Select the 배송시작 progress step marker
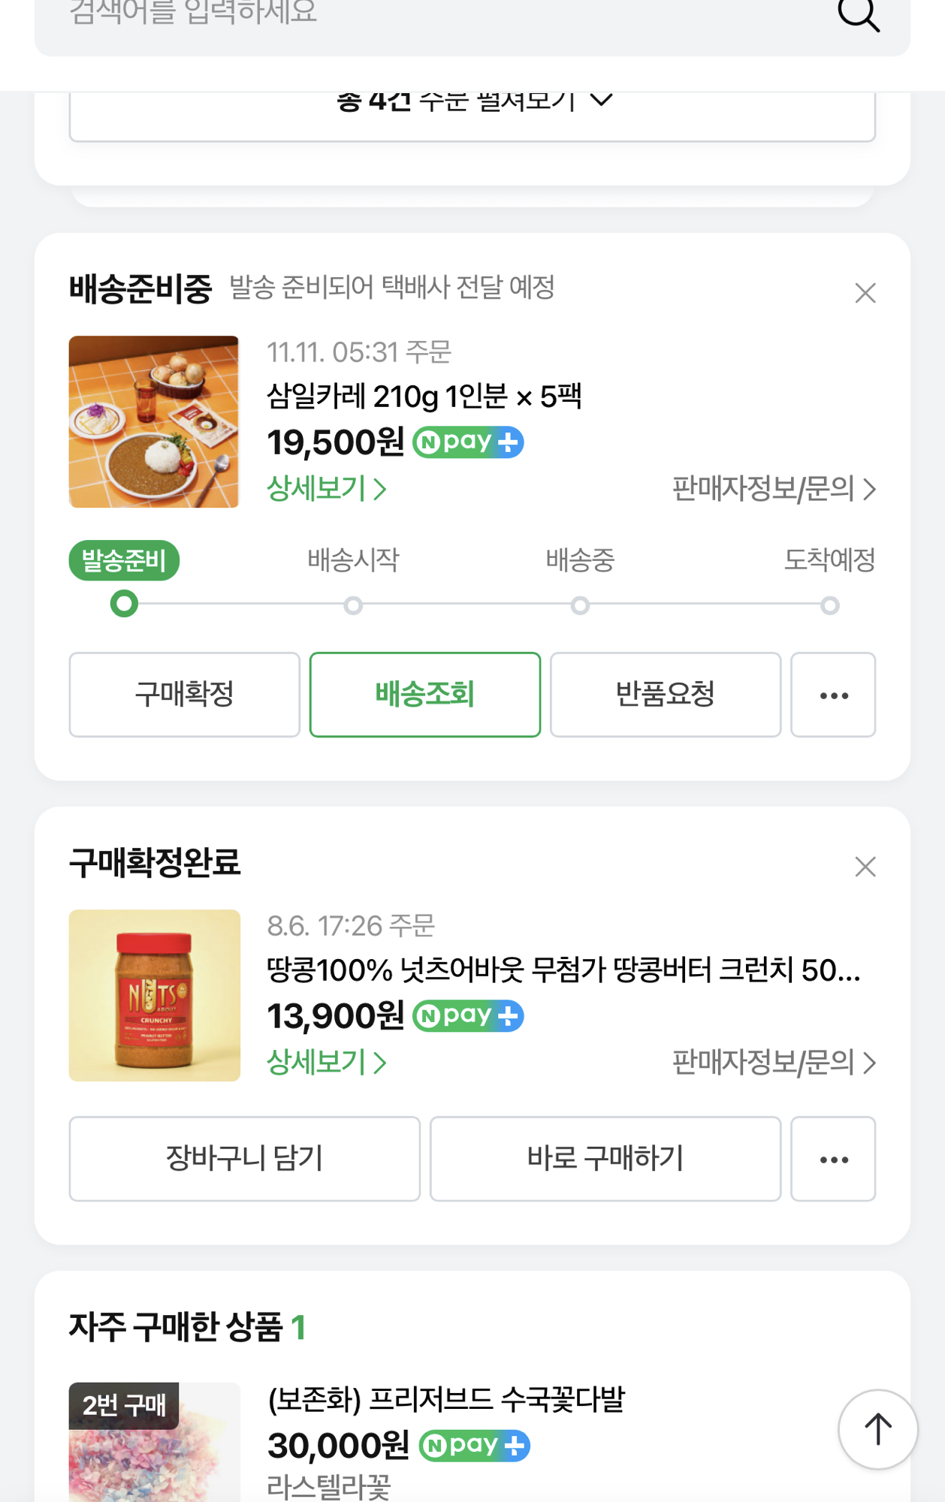 pyautogui.click(x=353, y=605)
